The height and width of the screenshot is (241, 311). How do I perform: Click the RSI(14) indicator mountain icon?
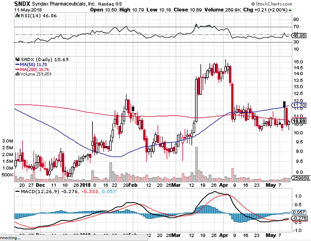pos(17,16)
